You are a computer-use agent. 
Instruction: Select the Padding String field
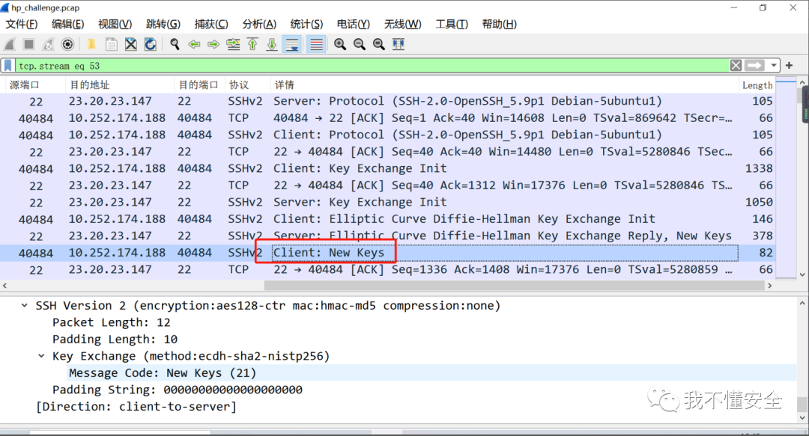coord(178,390)
